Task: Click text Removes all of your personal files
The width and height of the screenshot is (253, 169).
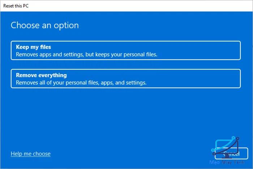Action: click(x=81, y=83)
